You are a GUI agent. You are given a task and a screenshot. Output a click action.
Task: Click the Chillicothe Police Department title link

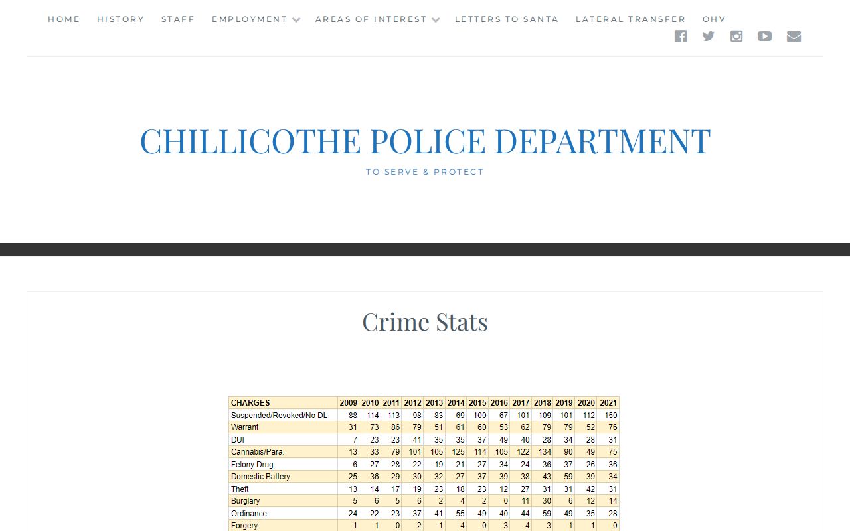pyautogui.click(x=425, y=141)
